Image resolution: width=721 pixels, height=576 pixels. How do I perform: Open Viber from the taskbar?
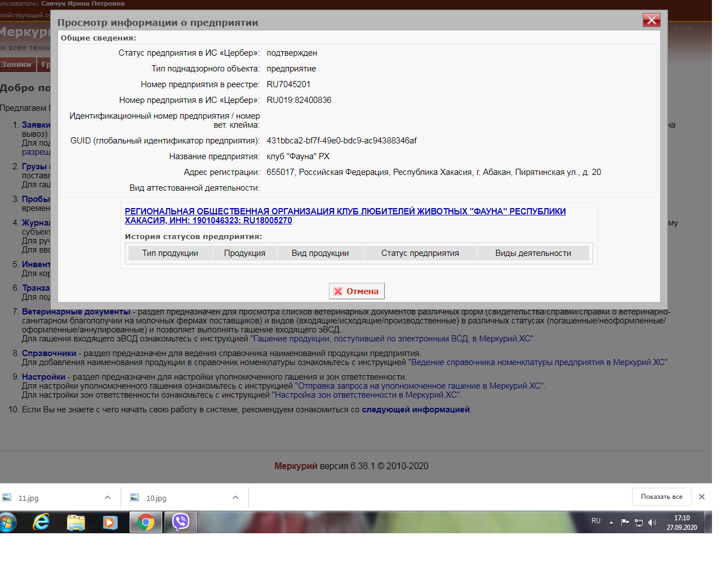[x=181, y=523]
